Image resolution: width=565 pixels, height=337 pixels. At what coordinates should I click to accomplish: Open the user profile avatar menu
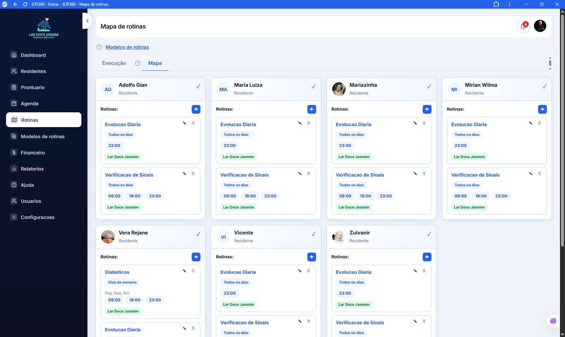[540, 26]
